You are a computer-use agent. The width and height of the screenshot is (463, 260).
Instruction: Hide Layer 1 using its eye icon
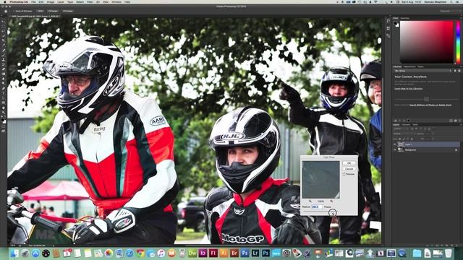click(x=395, y=144)
